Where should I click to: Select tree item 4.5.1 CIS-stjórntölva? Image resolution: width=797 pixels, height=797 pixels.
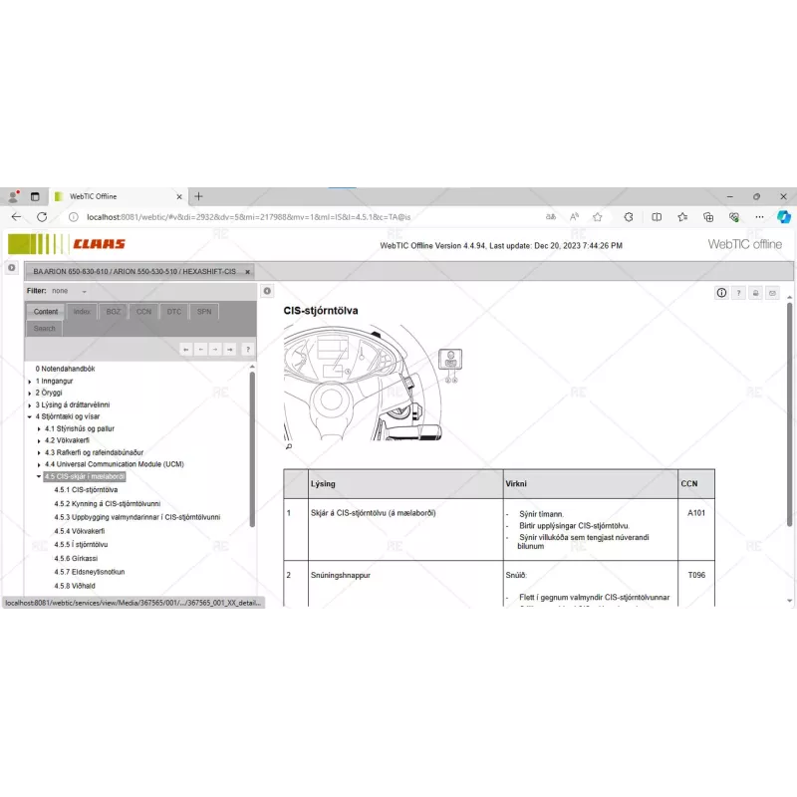(x=85, y=489)
